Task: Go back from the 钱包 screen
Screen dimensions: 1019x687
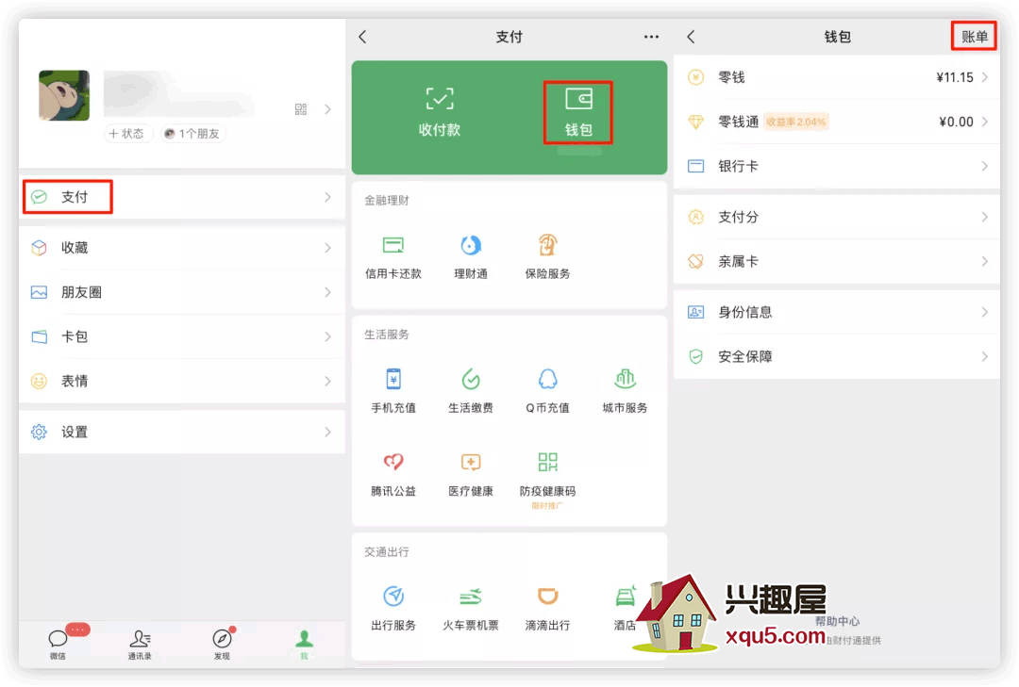Action: coord(691,37)
